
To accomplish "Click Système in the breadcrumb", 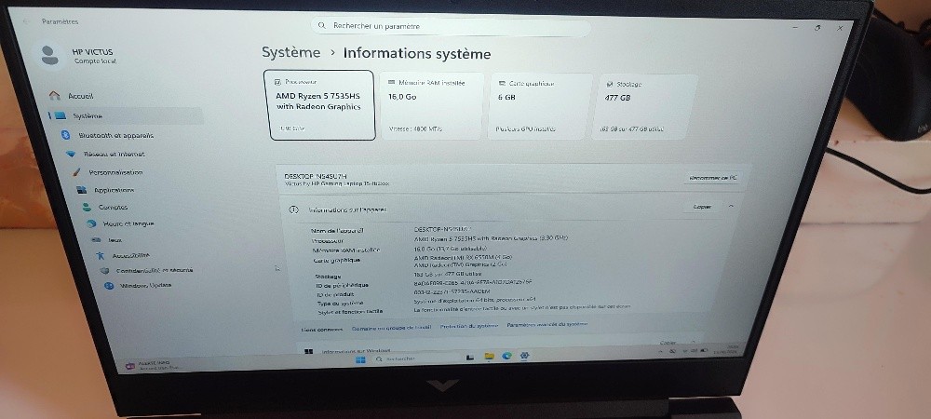I will (x=290, y=52).
